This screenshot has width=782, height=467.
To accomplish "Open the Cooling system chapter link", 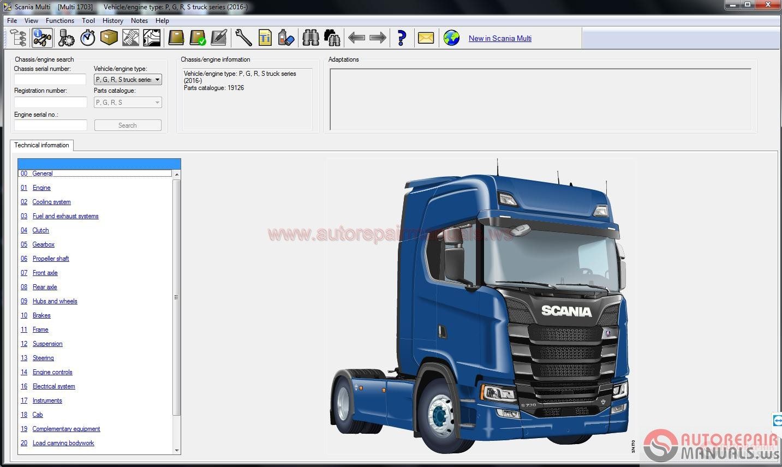I will [51, 202].
